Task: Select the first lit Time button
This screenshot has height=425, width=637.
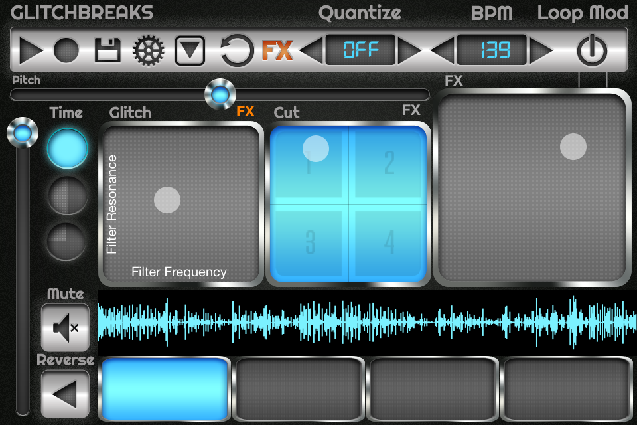Action: (x=67, y=148)
